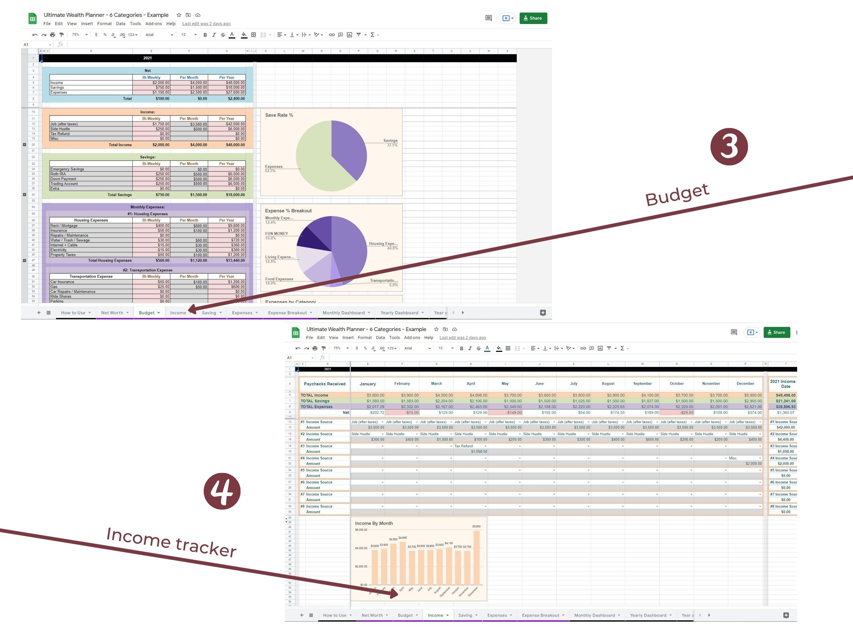Click the A1 name box in the Income window
The image size is (853, 639).
pos(300,358)
